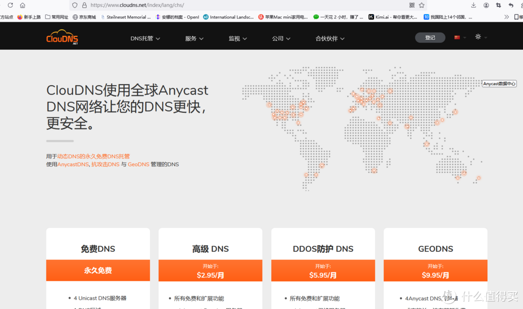The height and width of the screenshot is (309, 523).
Task: Open the 监视 navigation menu
Action: 238,38
